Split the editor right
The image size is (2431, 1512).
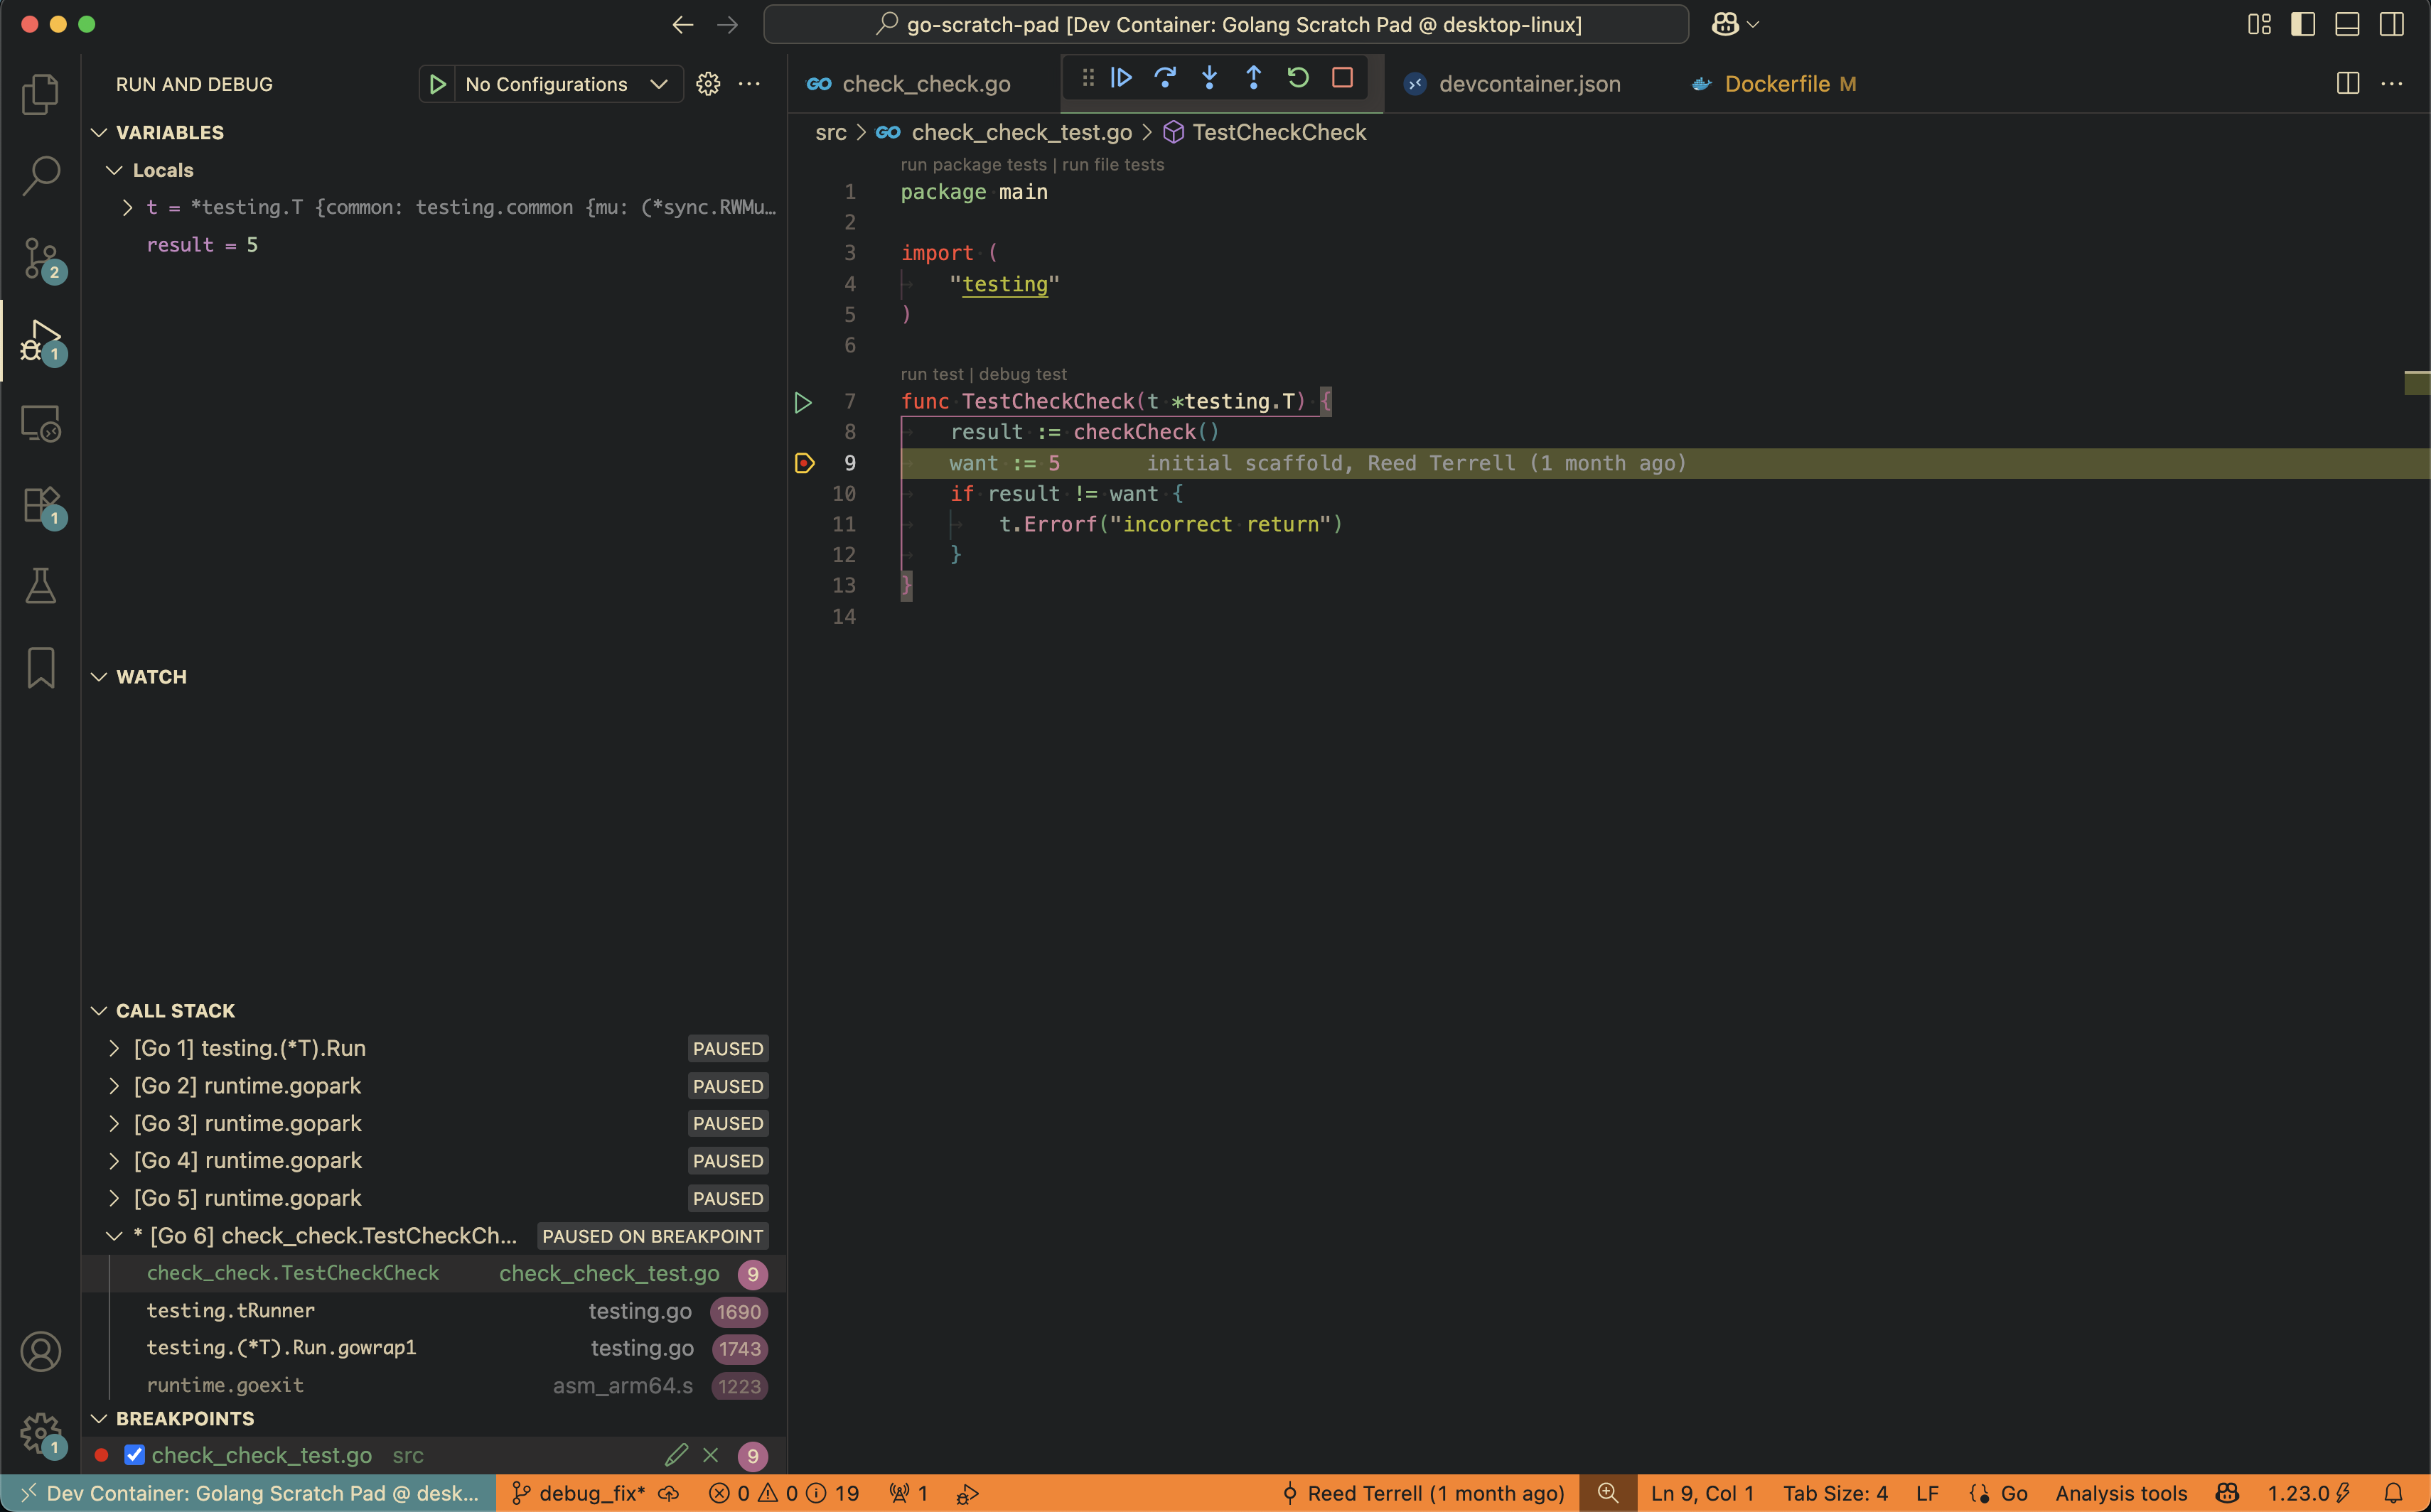[2348, 84]
